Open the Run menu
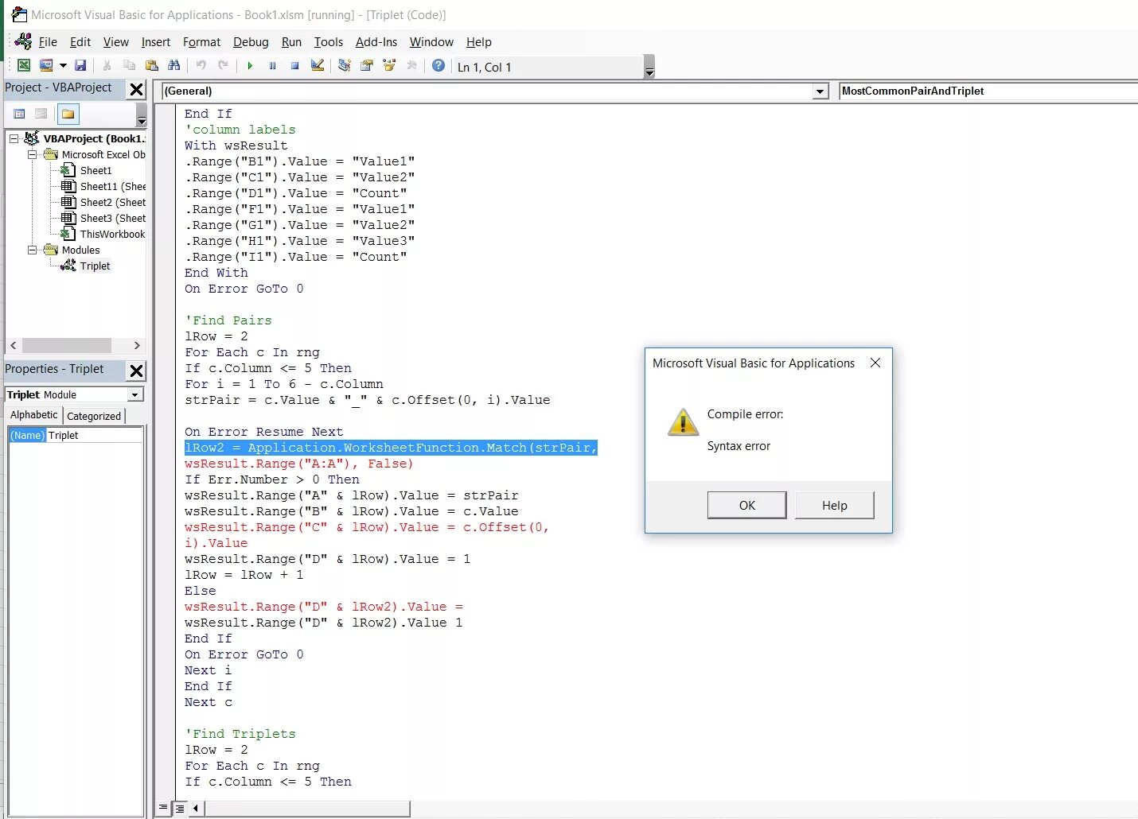 tap(292, 42)
